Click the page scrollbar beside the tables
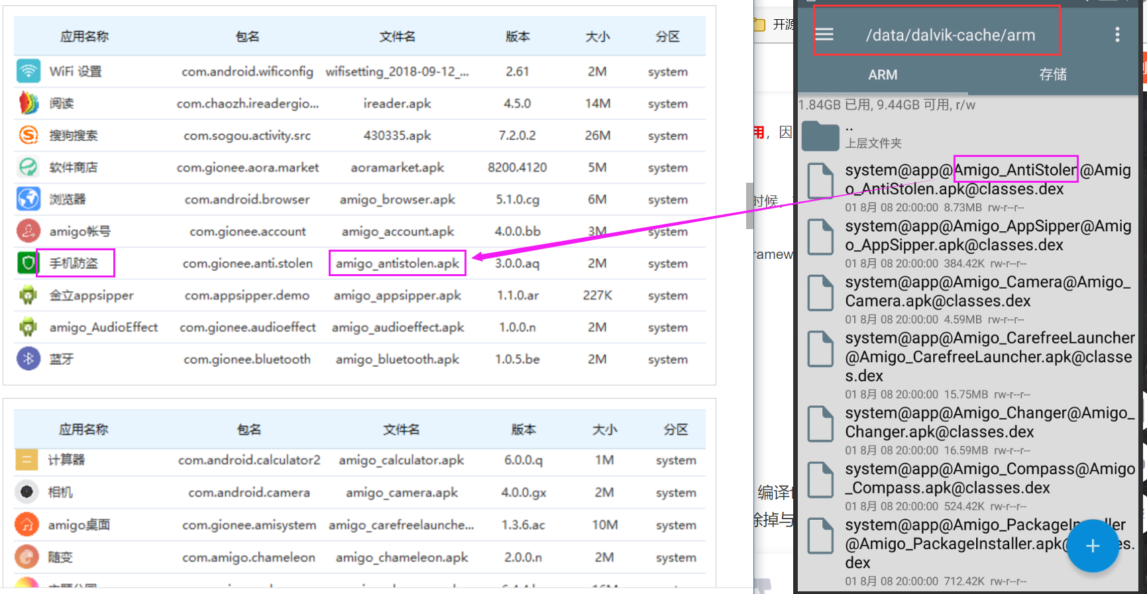 click(749, 206)
